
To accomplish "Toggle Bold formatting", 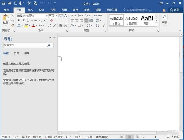I will click(19, 21).
